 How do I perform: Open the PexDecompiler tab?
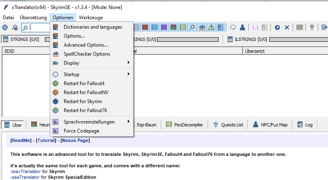coord(185,125)
